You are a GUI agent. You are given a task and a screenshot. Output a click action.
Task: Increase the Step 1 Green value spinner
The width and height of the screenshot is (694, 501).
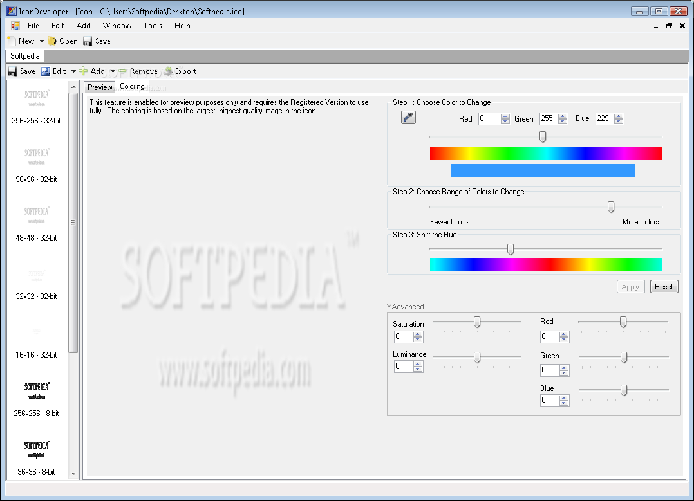(x=563, y=116)
